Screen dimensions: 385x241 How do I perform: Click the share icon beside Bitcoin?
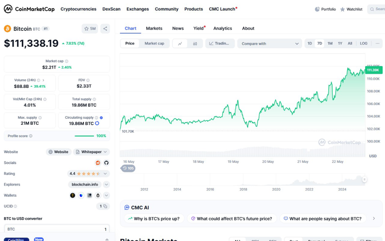105,29
